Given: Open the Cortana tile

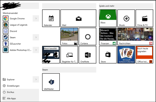Looking at the screenshot, I should tap(88, 36).
